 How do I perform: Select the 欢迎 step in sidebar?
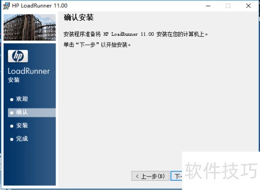19,99
